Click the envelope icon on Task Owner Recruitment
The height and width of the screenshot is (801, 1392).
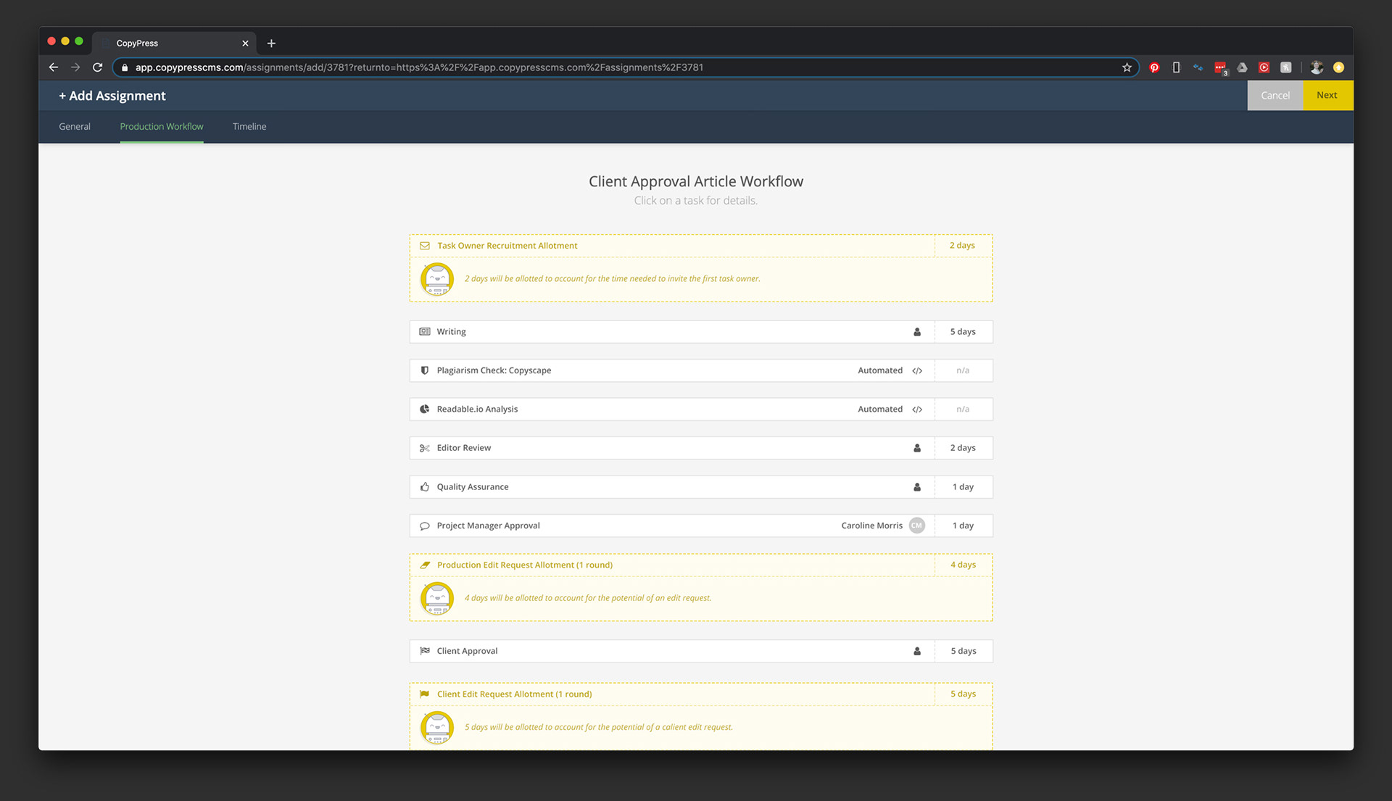pyautogui.click(x=425, y=246)
